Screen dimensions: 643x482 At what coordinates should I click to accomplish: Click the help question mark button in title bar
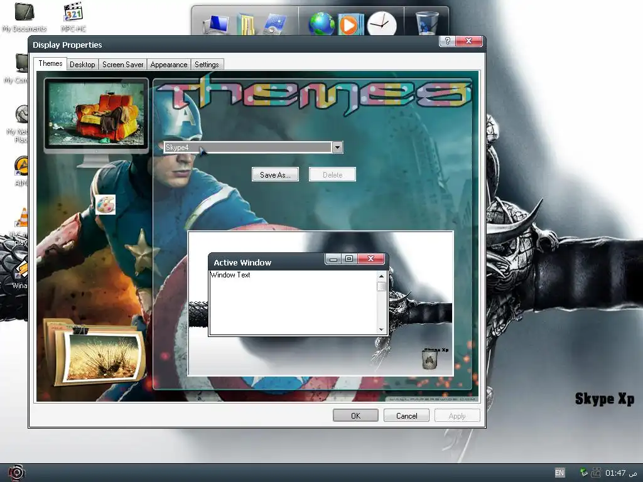click(x=447, y=41)
